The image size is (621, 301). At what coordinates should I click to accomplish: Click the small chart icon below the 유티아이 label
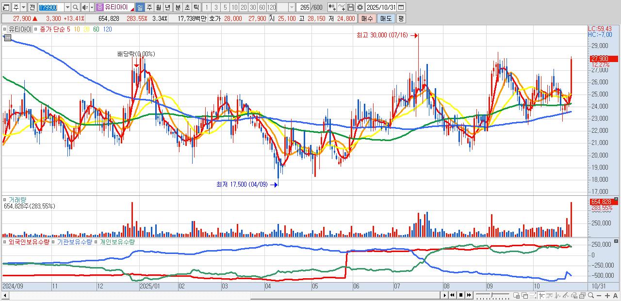point(7,37)
